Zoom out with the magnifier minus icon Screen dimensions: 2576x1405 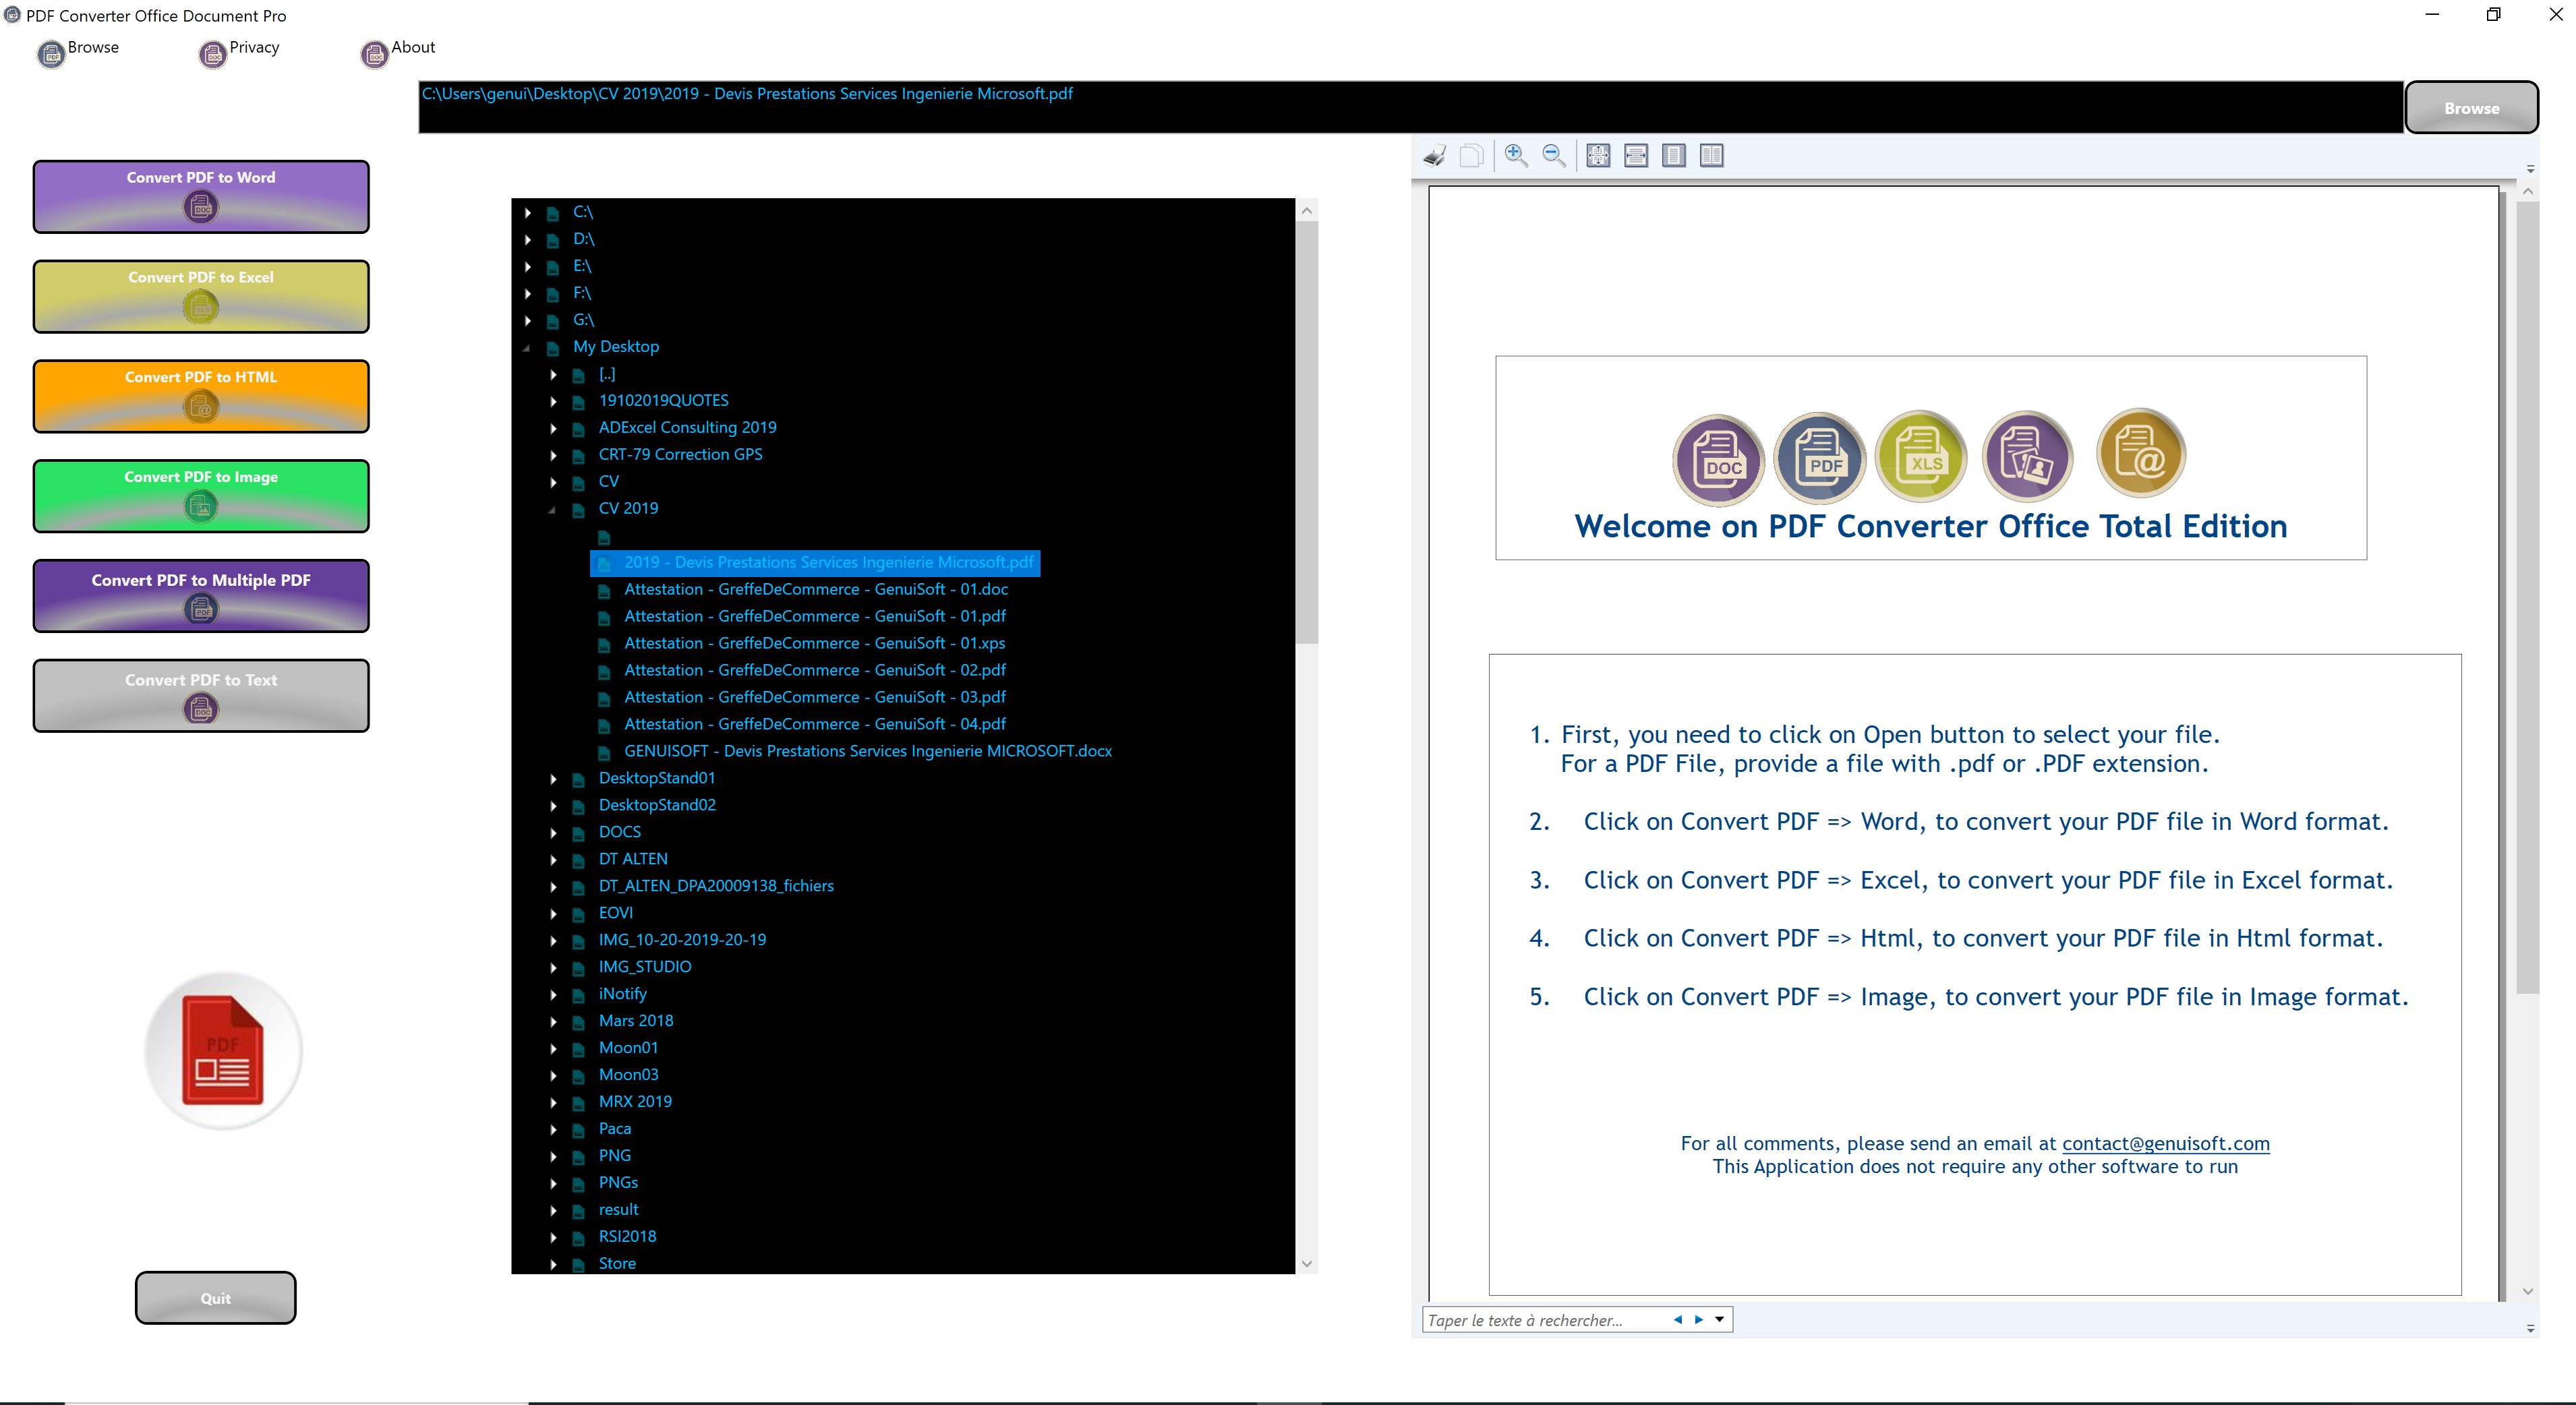pos(1553,156)
